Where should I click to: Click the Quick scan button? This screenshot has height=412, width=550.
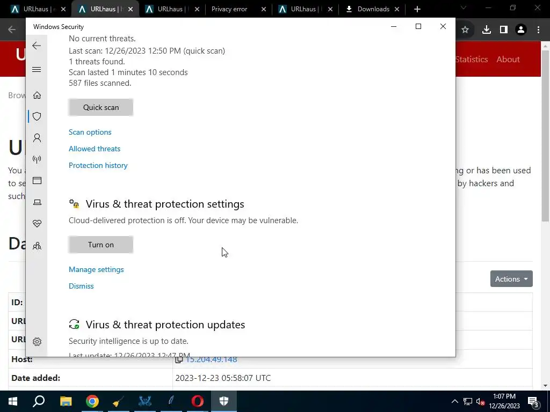tap(101, 107)
